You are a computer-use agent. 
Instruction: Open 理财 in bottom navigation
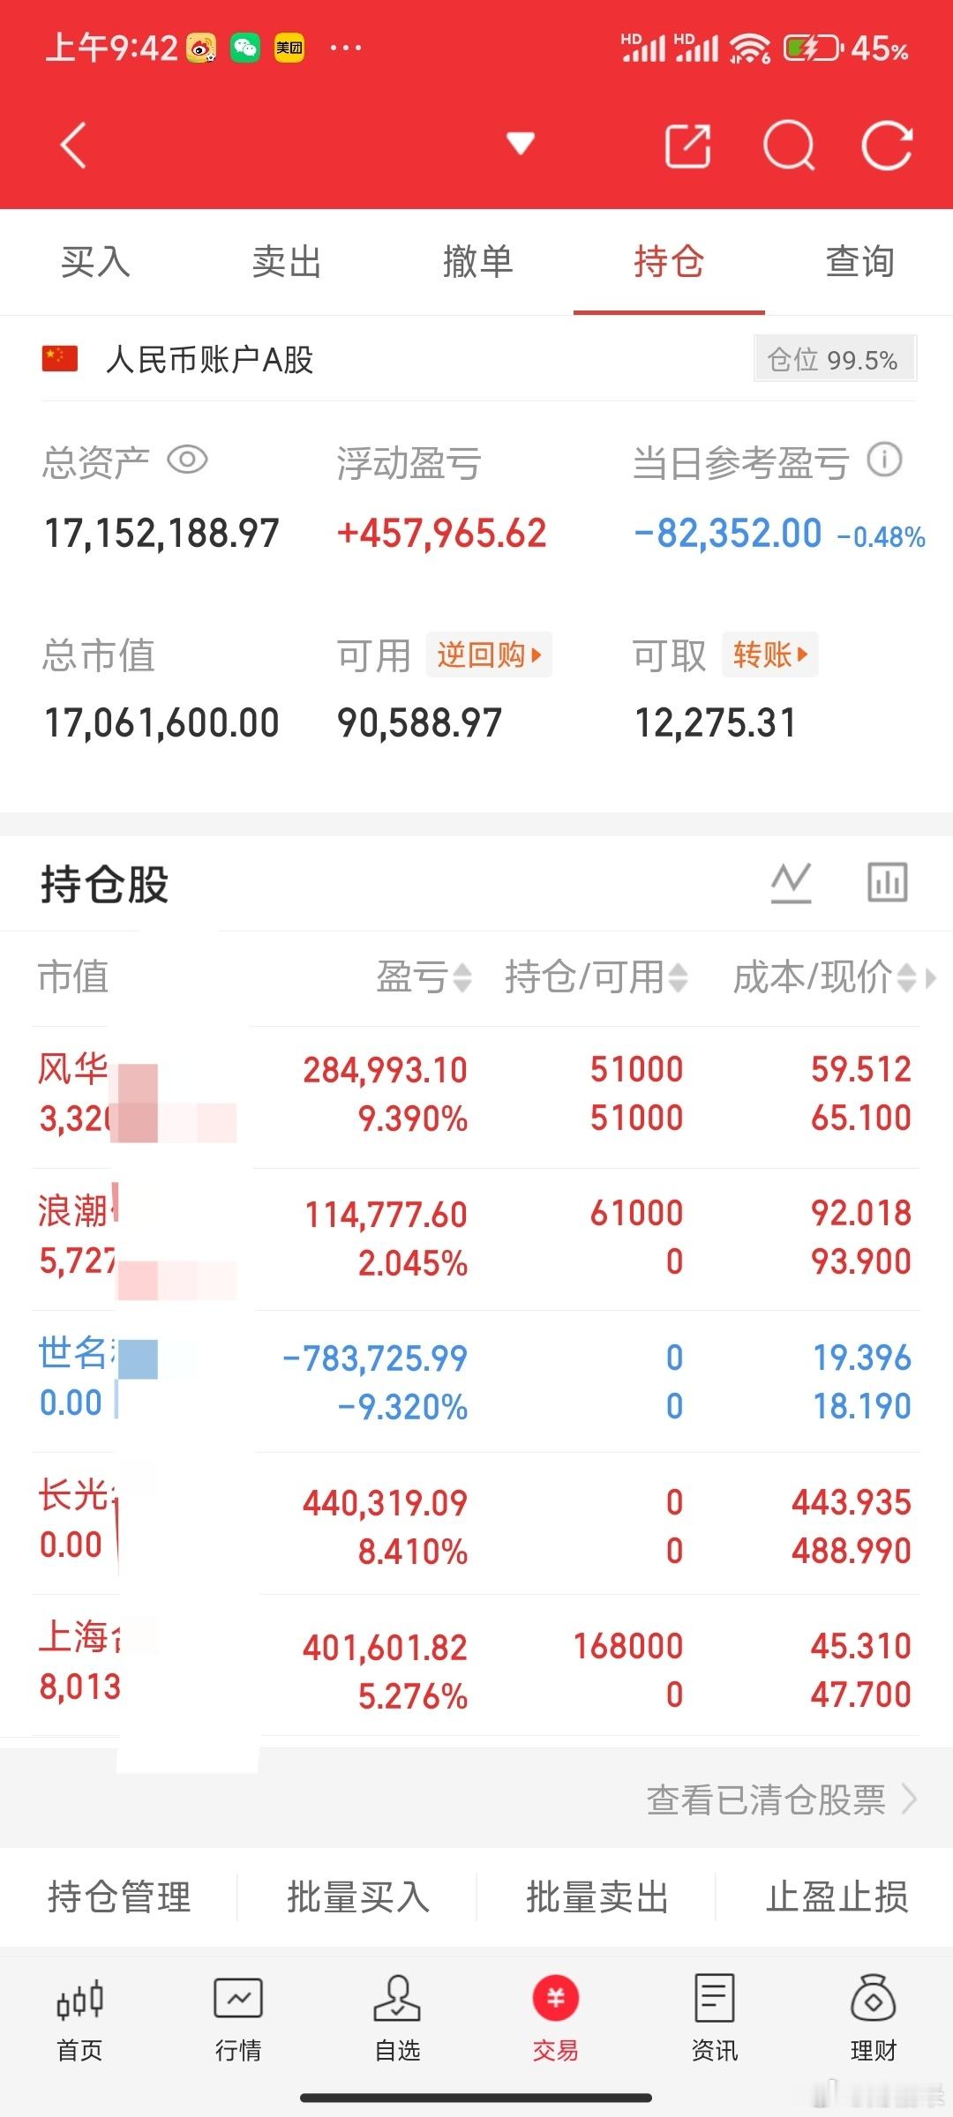[x=874, y=2018]
